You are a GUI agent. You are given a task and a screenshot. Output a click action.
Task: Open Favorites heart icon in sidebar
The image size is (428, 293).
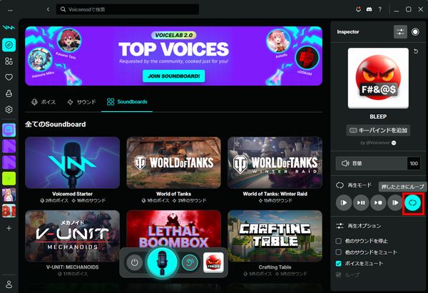click(9, 77)
